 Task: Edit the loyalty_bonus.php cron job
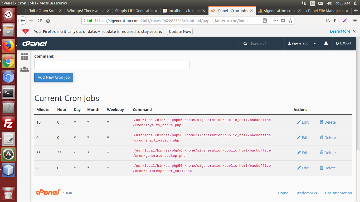pos(303,122)
